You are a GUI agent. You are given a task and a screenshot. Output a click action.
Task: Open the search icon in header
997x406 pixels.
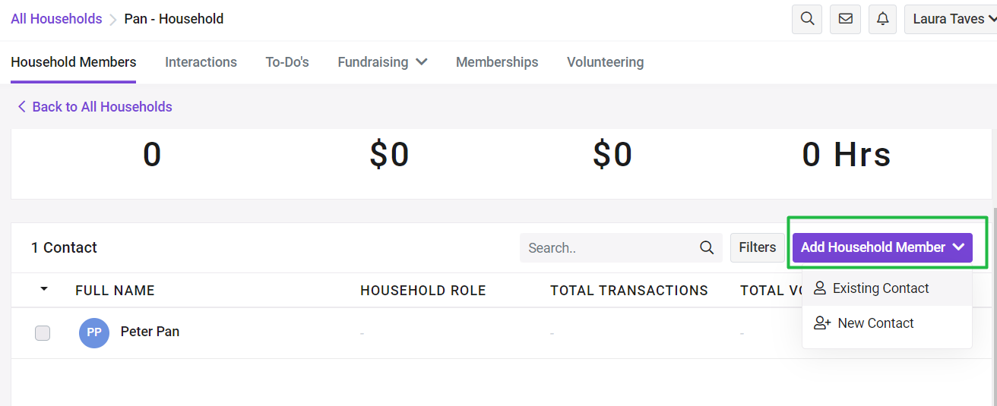click(x=807, y=19)
